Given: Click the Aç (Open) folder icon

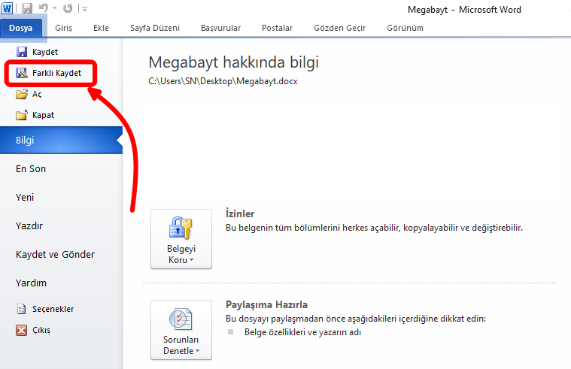Looking at the screenshot, I should pyautogui.click(x=22, y=95).
